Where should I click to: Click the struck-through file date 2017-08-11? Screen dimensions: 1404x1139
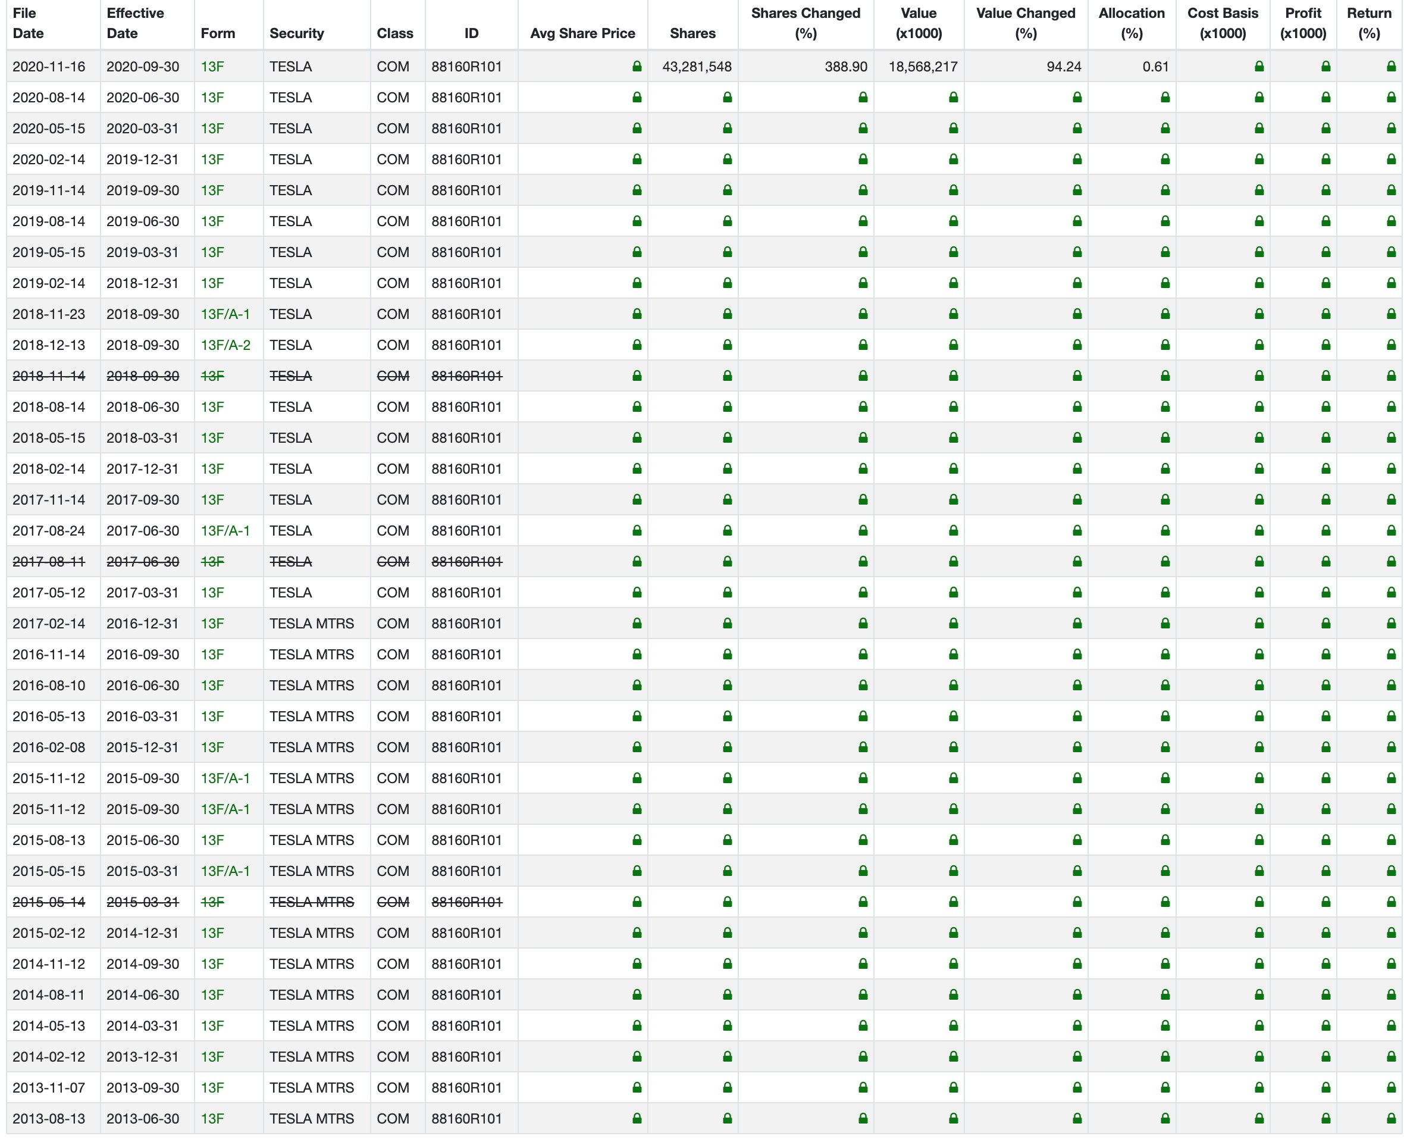[x=49, y=562]
